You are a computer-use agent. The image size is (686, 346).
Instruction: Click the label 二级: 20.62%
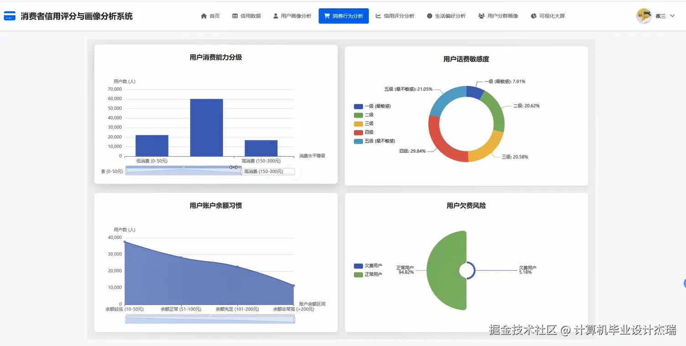click(x=526, y=106)
